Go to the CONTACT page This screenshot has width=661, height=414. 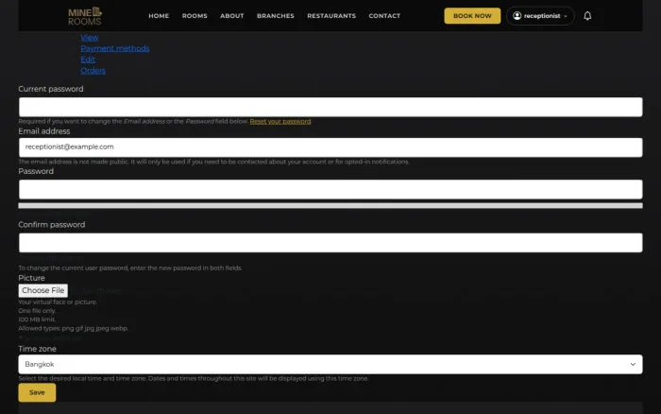384,16
